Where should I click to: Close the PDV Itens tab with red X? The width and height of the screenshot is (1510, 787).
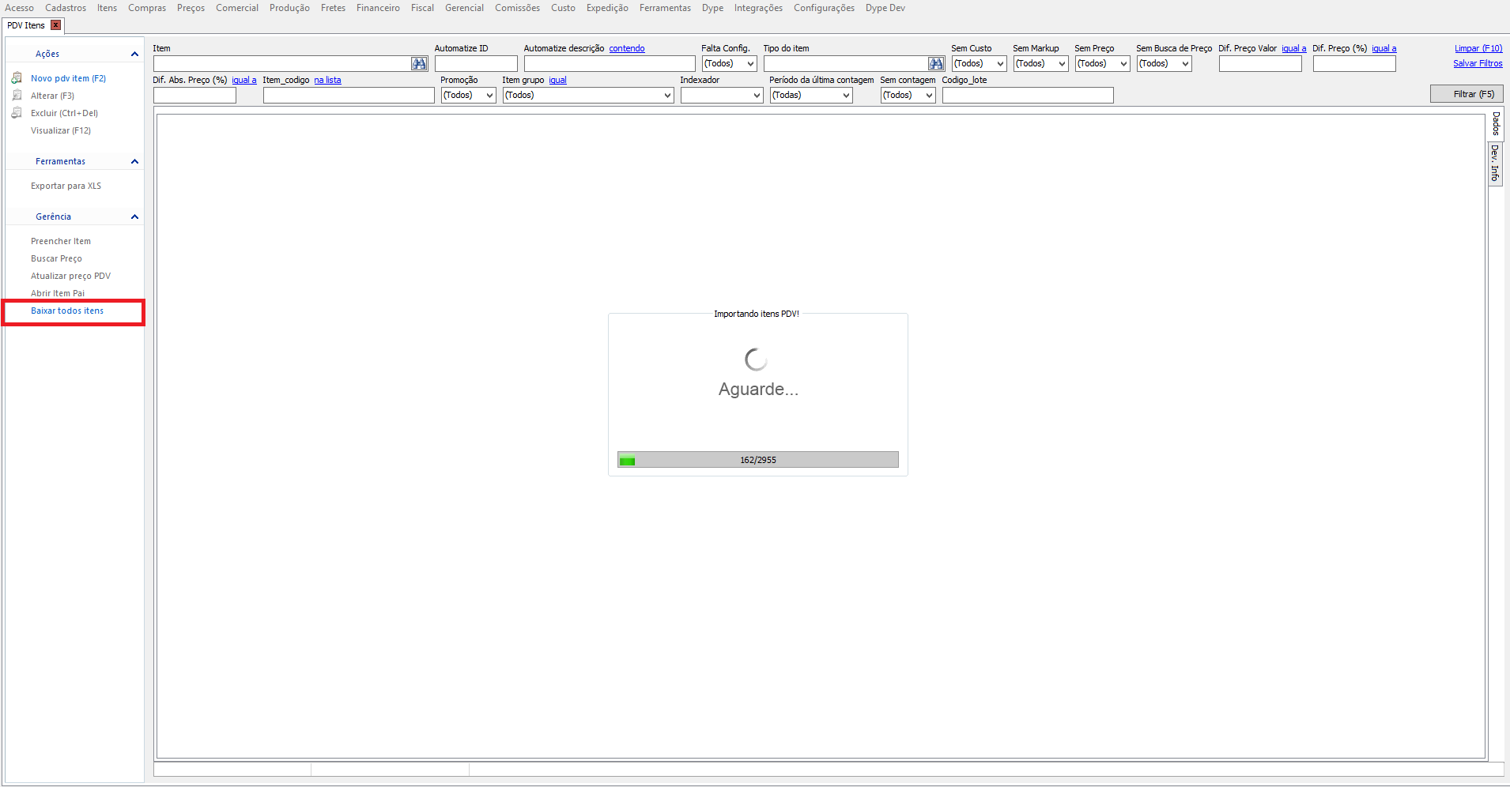click(x=55, y=25)
